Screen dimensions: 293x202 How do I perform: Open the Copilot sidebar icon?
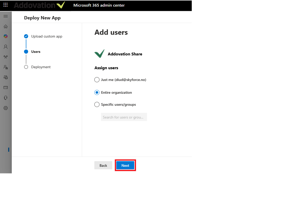(6, 37)
